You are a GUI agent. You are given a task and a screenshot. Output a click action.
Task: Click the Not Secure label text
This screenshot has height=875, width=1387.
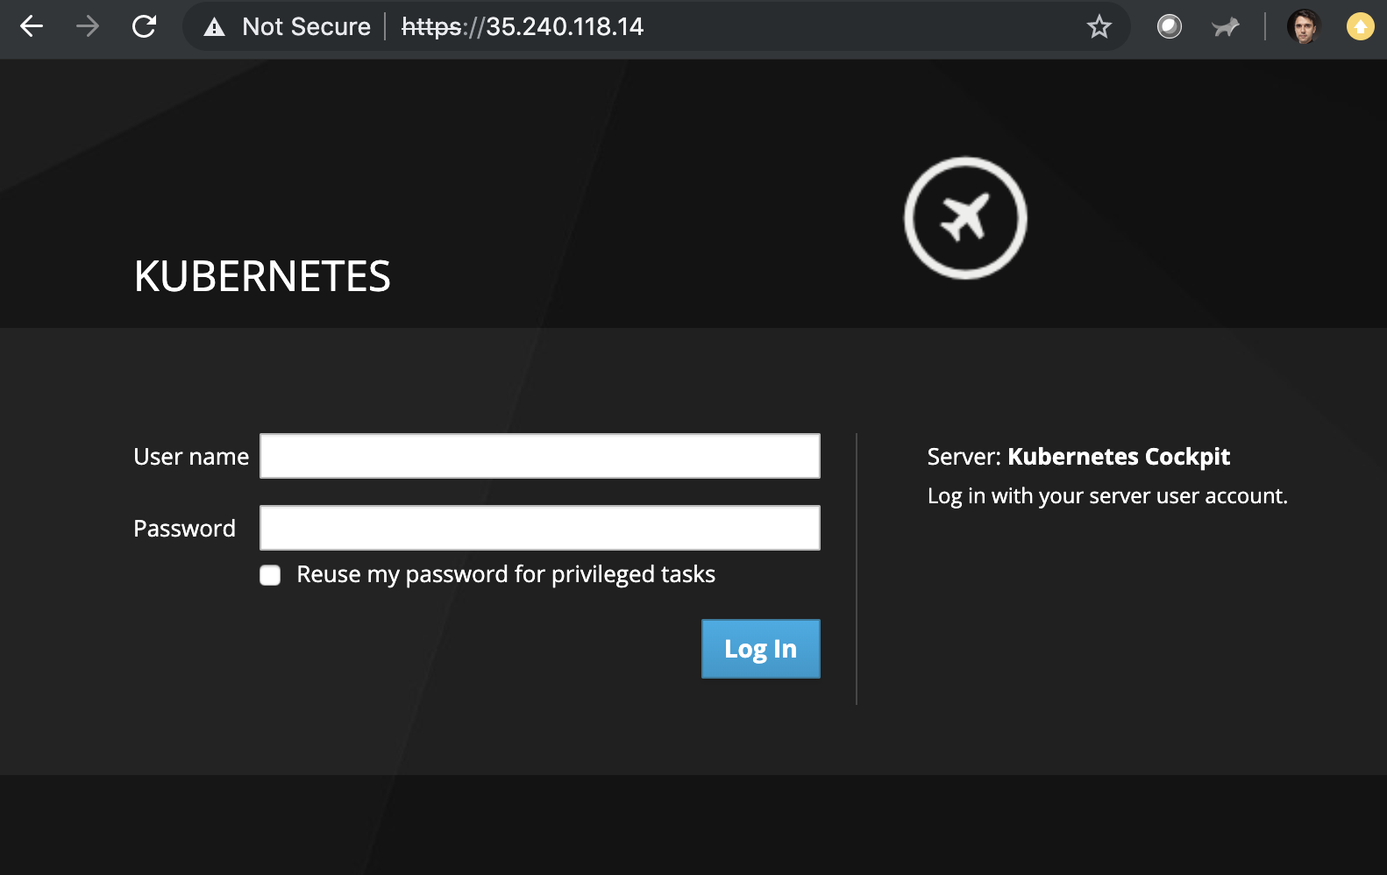click(x=306, y=27)
